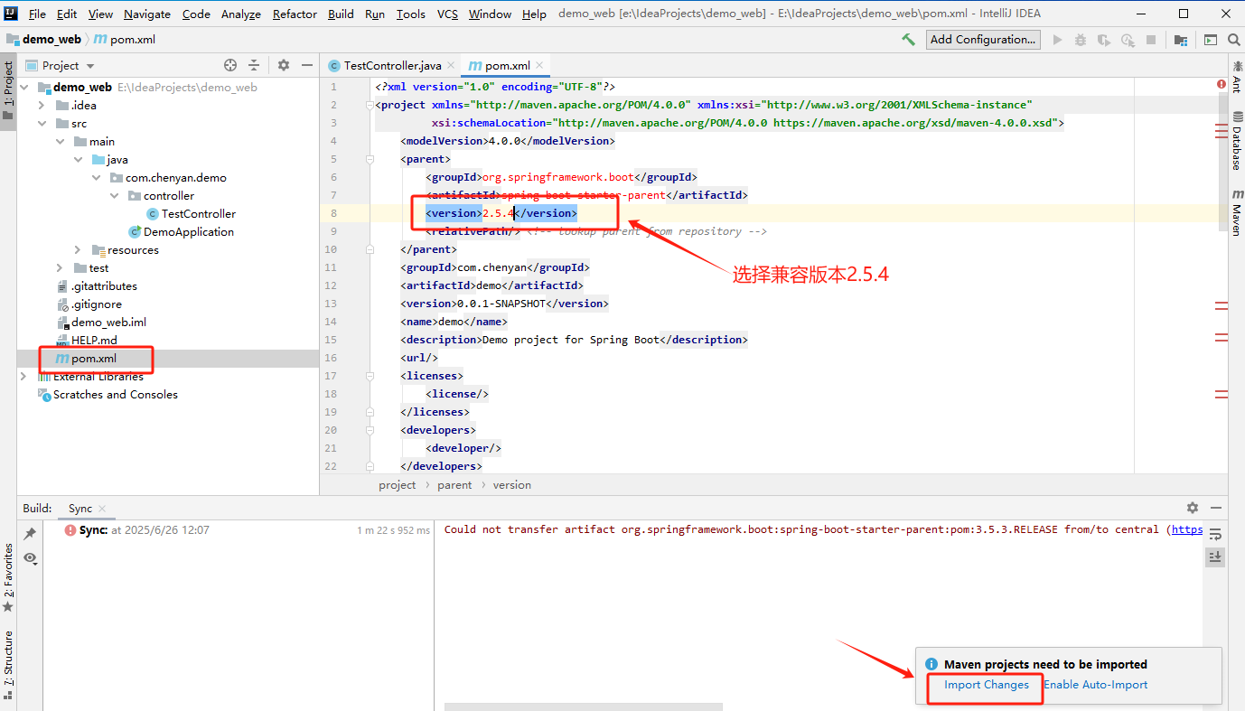Collapse the main folder

(60, 142)
